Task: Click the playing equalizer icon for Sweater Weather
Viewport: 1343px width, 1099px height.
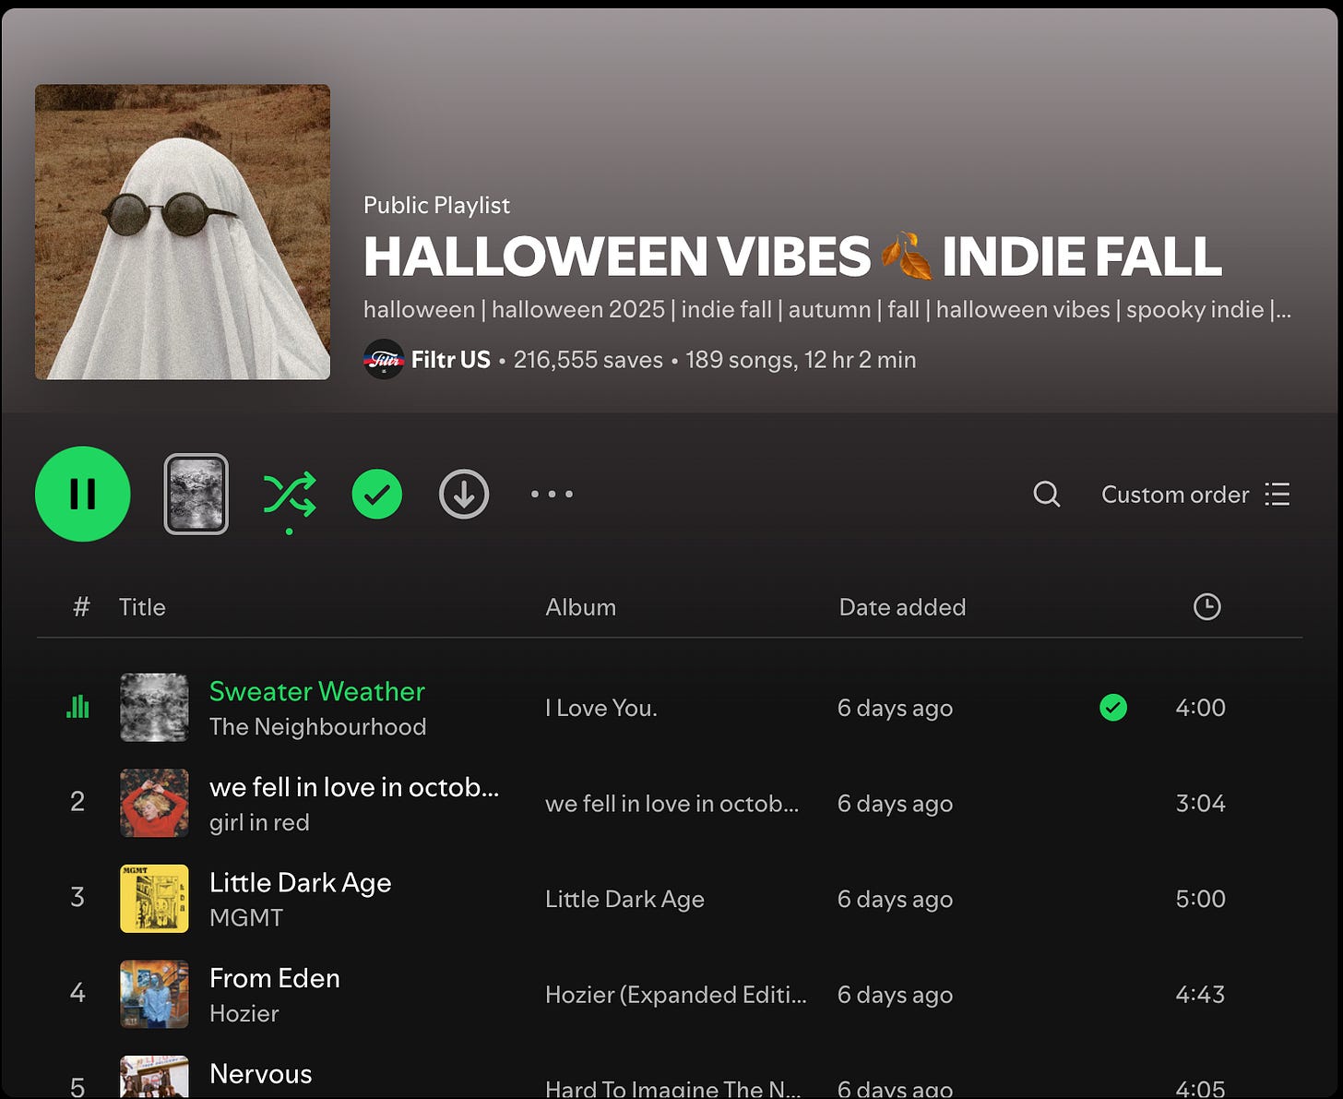Action: (x=78, y=707)
